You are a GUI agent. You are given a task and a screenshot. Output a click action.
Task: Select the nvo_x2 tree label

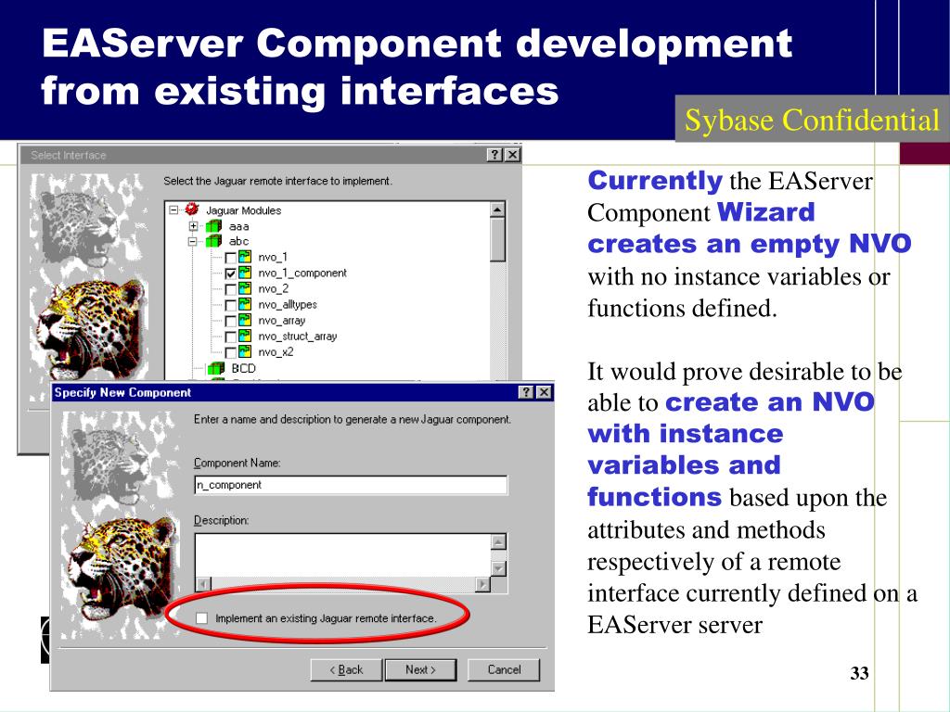coord(276,351)
